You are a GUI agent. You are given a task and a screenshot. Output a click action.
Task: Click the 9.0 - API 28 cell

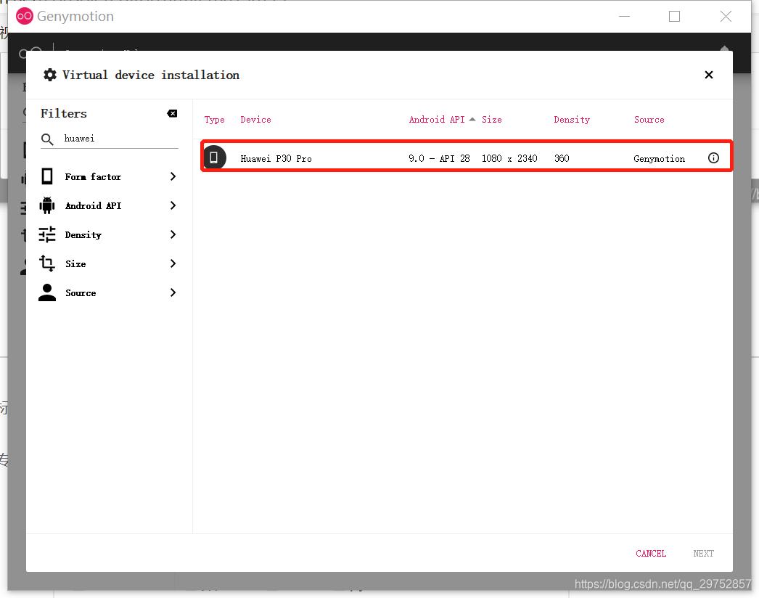pos(439,158)
